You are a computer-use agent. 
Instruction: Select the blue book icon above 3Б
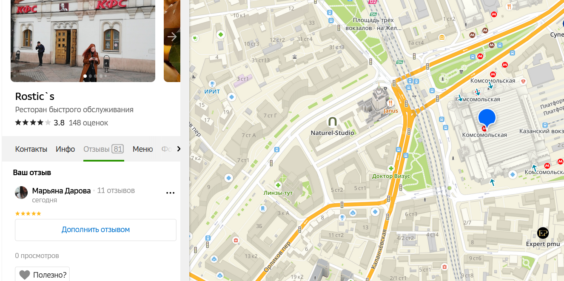click(x=263, y=208)
